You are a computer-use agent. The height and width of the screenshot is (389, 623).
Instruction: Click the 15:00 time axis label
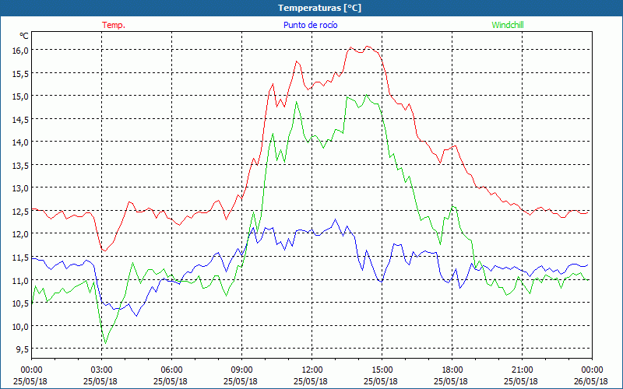tap(381, 370)
